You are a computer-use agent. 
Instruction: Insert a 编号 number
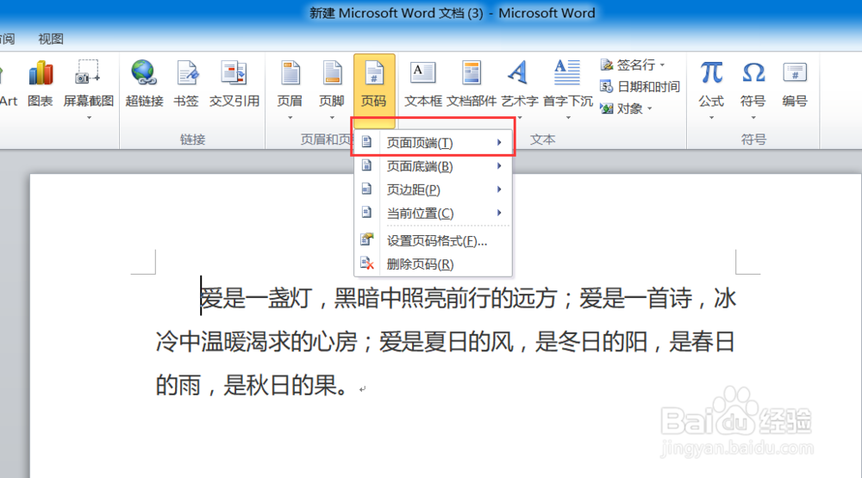795,84
